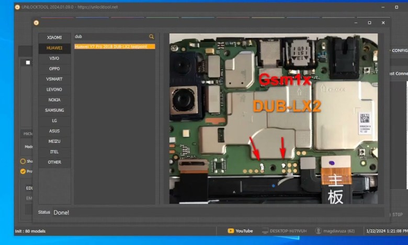
Task: Click the magdavuza (62) account label
Action: 339,231
